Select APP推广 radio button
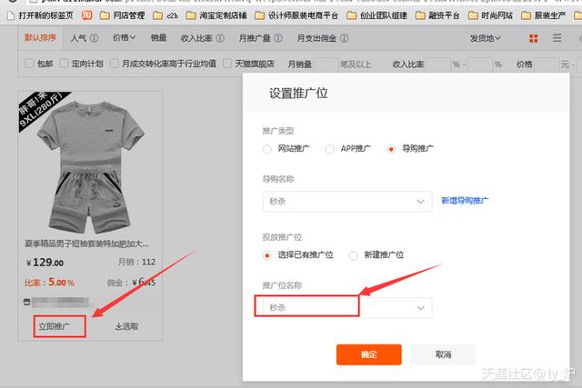Viewport: 582px width, 388px height. click(x=329, y=149)
